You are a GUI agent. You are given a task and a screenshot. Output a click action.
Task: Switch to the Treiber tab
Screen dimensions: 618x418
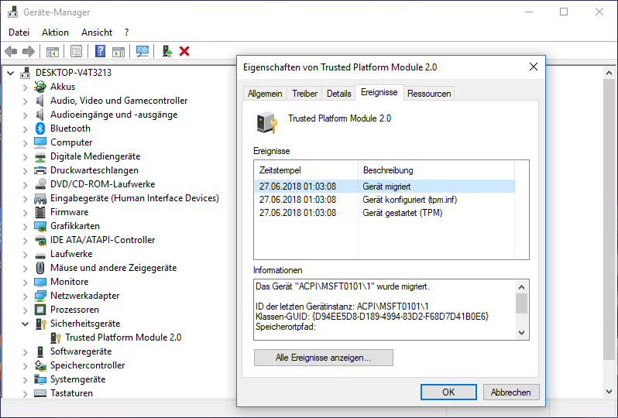click(x=304, y=93)
